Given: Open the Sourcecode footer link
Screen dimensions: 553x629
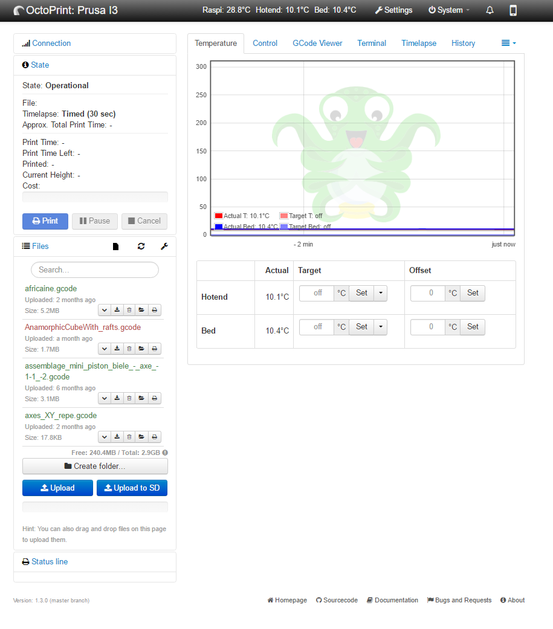Looking at the screenshot, I should (337, 600).
